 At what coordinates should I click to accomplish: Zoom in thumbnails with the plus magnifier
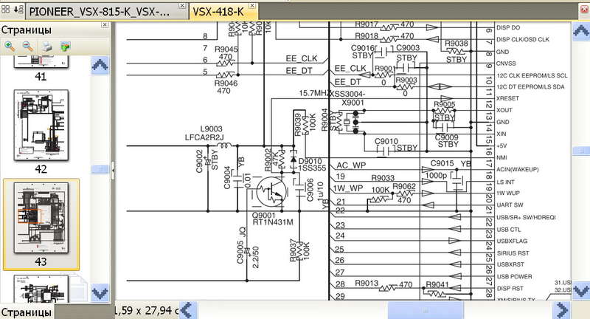tap(10, 47)
